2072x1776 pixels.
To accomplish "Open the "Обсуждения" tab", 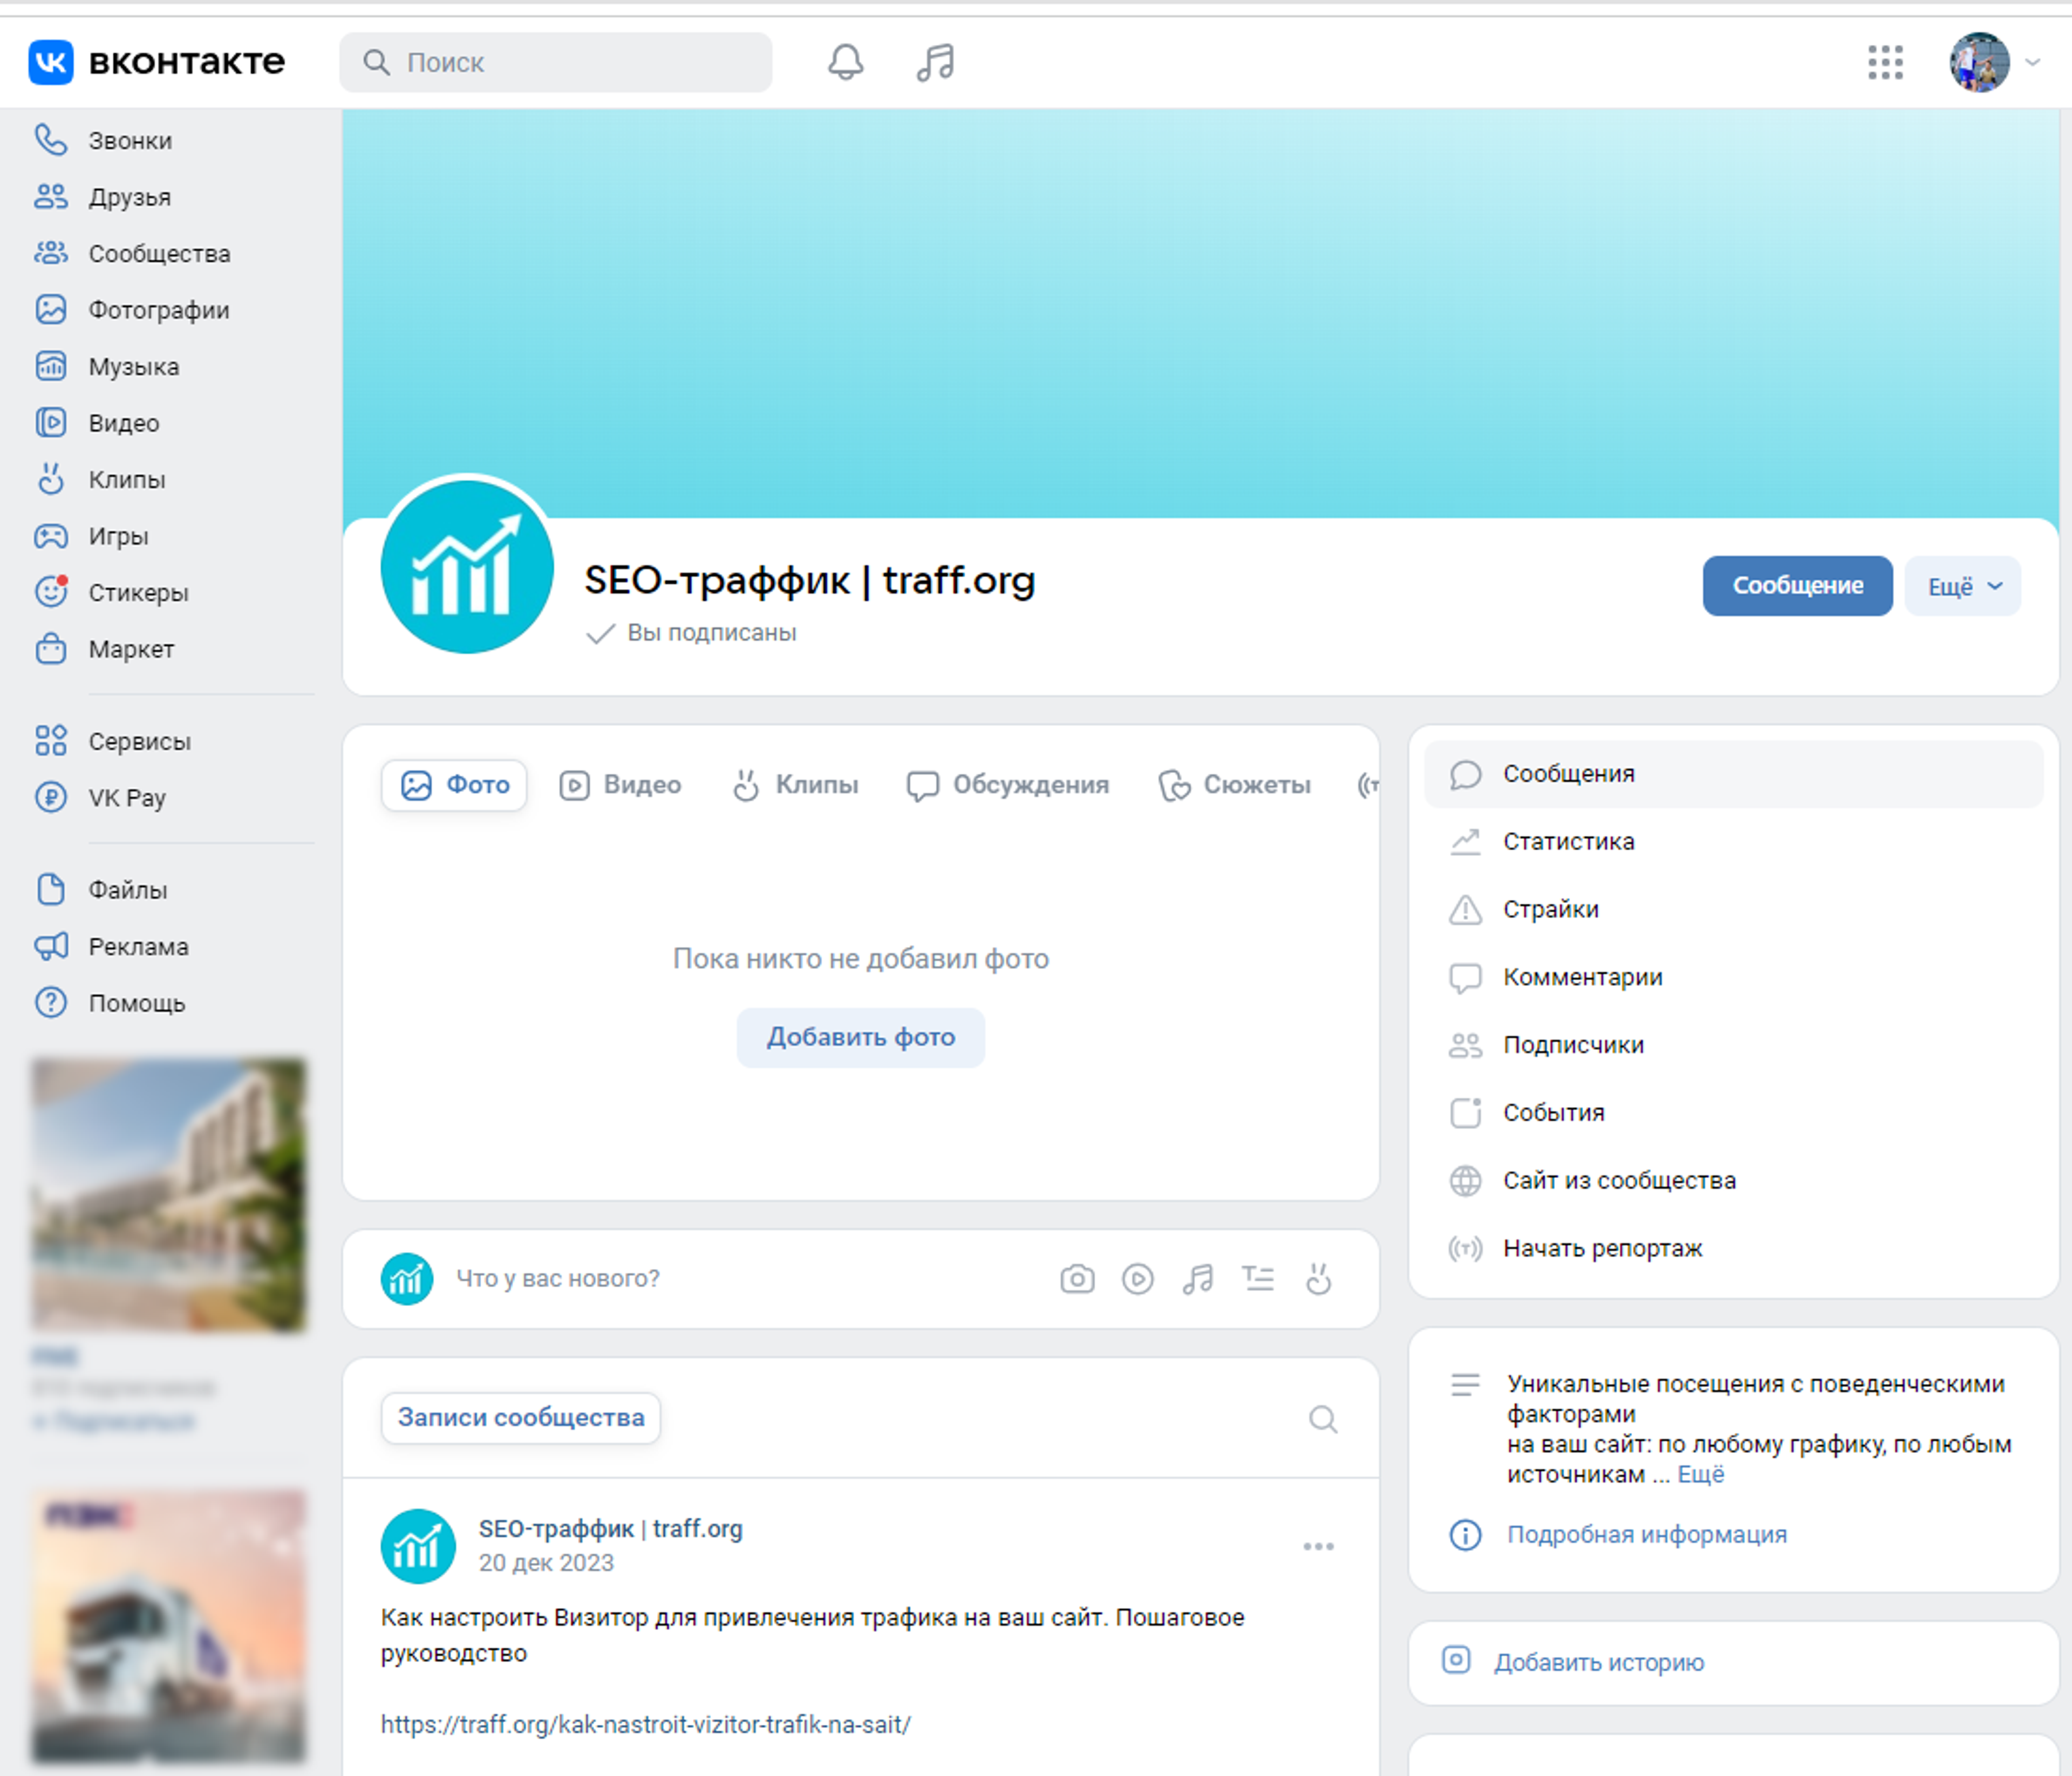I will 1008,784.
